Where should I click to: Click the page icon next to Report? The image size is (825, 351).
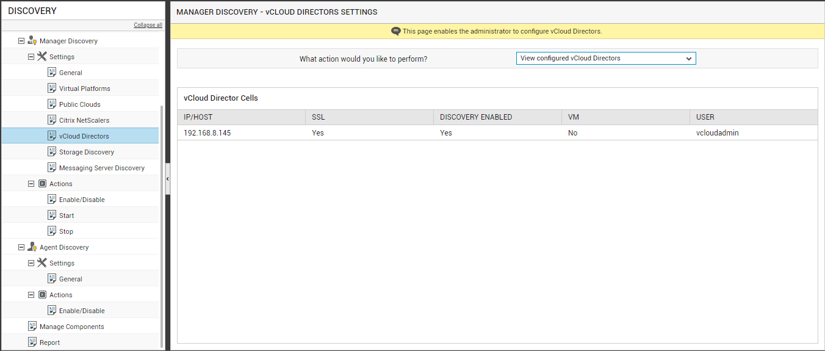(32, 342)
